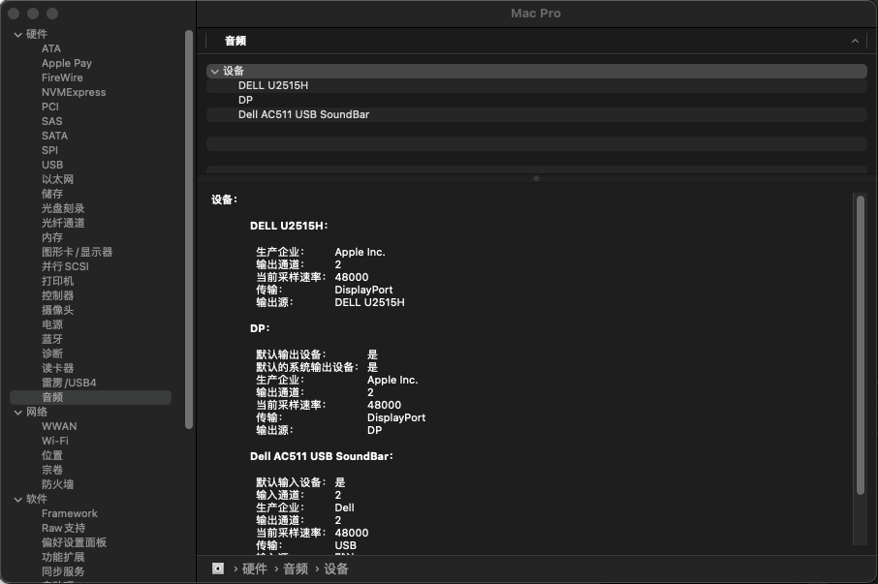
Task: Click 设备 in the bottom path bar
Action: [x=336, y=569]
